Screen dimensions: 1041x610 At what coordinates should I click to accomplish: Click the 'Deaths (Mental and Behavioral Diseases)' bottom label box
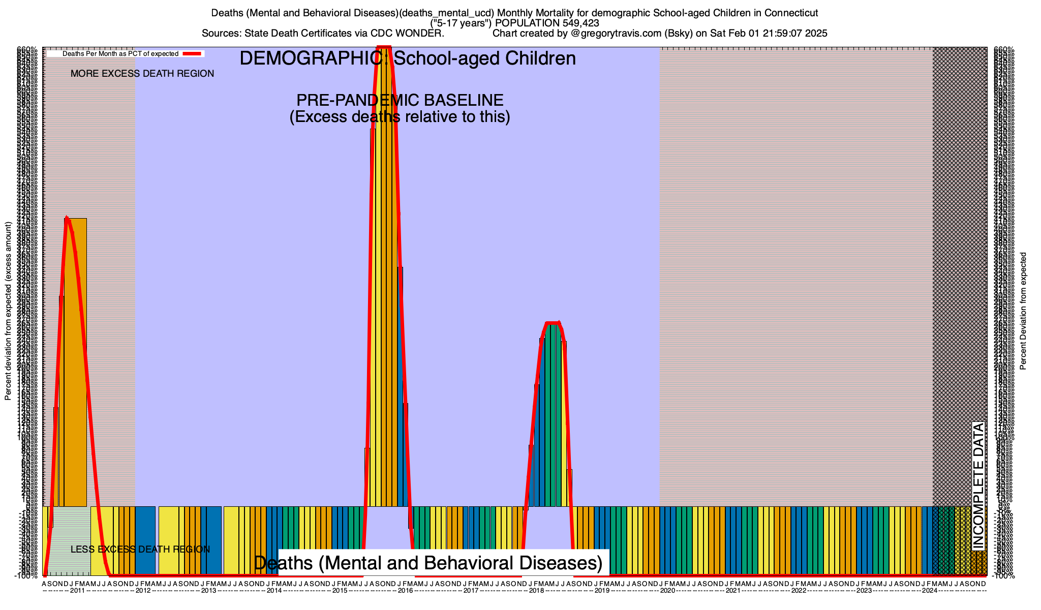coord(428,563)
